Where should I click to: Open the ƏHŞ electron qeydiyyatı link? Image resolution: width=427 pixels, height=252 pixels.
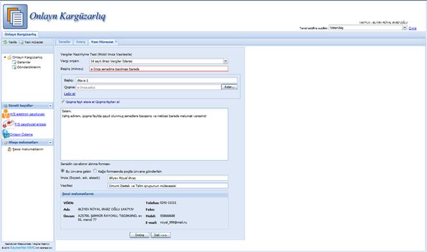[x=27, y=114]
